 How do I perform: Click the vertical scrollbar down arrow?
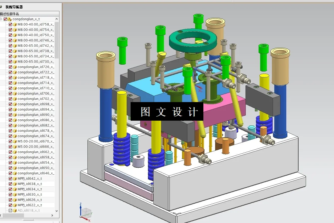57,211
